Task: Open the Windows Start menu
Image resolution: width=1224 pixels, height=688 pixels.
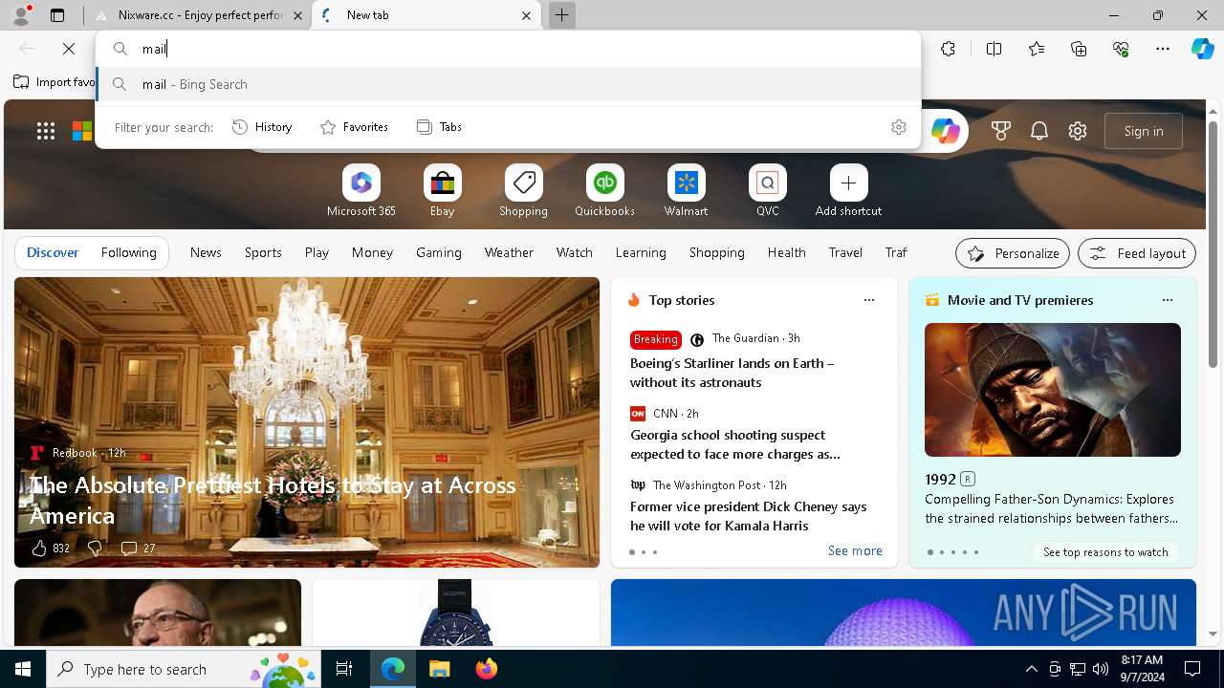Action: [x=23, y=669]
